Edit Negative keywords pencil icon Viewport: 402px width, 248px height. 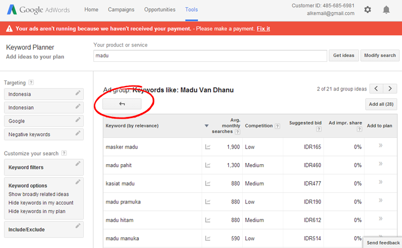(x=78, y=133)
